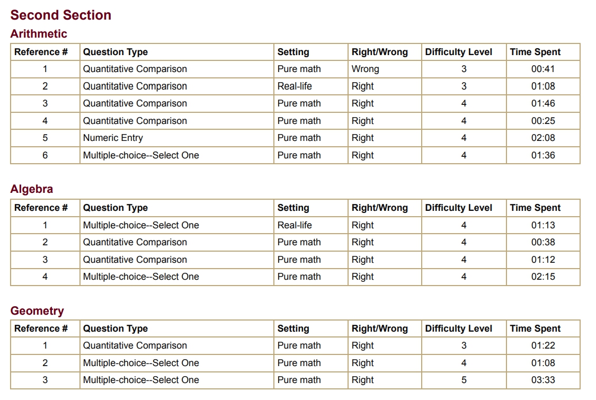Click the Algebra table's Difficulty Level header
596x400 pixels.
click(x=458, y=208)
